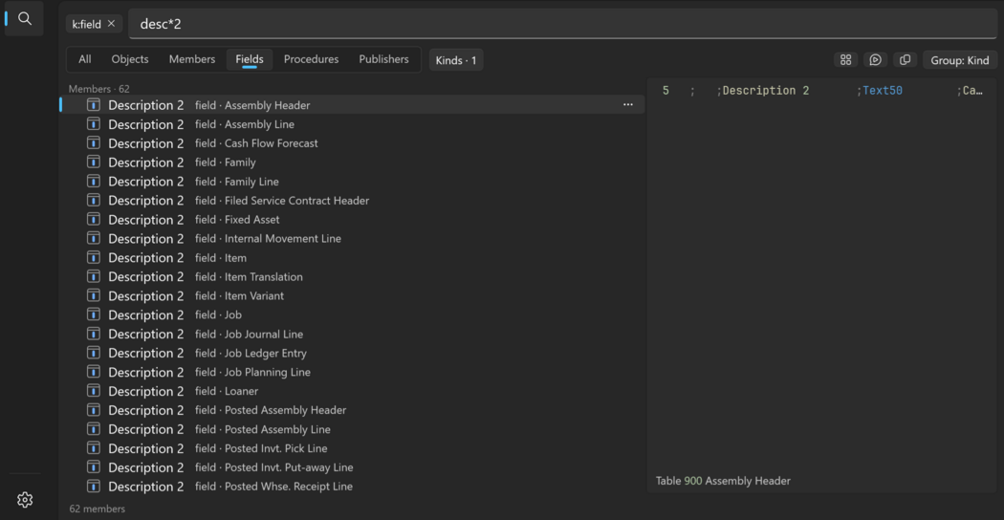Select the Fields tab

[x=250, y=59]
